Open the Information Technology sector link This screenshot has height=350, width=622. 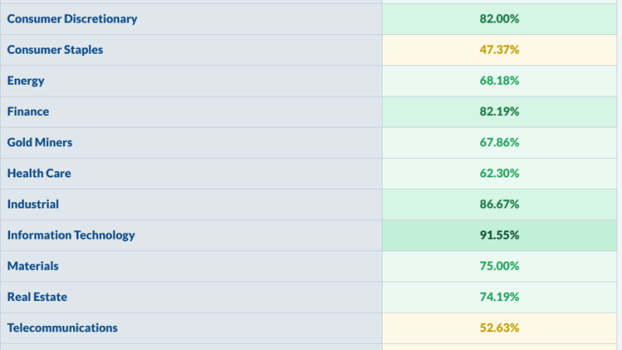click(x=71, y=236)
